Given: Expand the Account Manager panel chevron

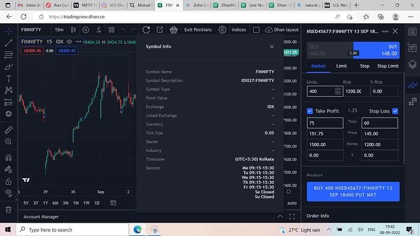Looking at the screenshot, I should click(280, 217).
